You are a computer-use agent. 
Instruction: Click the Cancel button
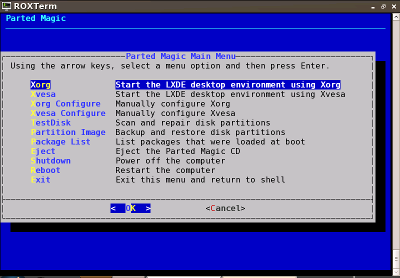(225, 208)
